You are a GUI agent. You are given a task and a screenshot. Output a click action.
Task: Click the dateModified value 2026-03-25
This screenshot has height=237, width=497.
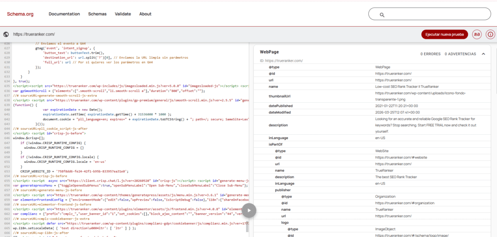click(398, 112)
